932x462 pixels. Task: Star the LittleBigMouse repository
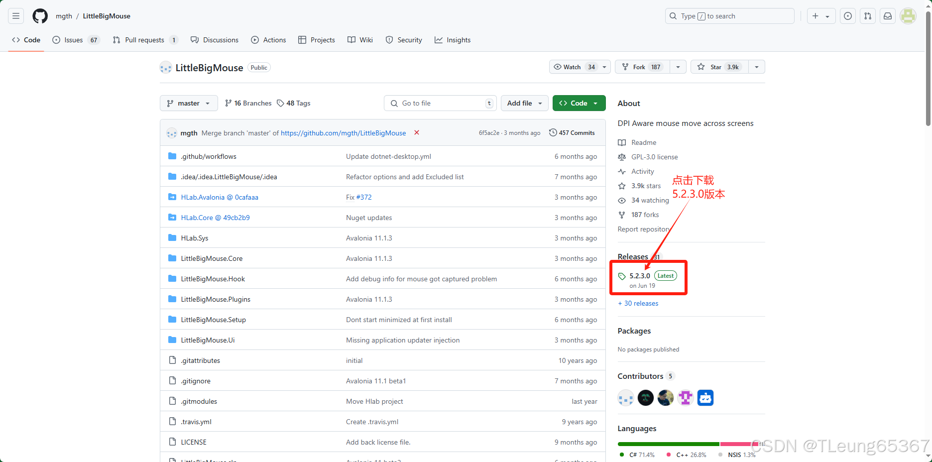coord(719,67)
